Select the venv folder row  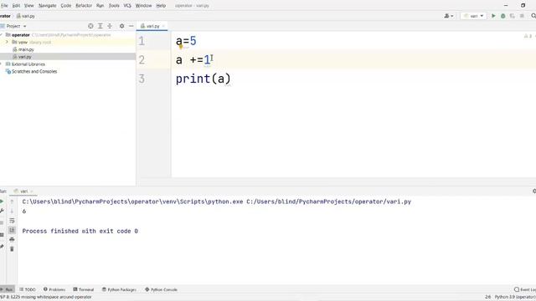coord(68,42)
